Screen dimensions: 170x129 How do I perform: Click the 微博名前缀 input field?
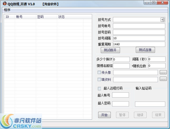pos(121,66)
